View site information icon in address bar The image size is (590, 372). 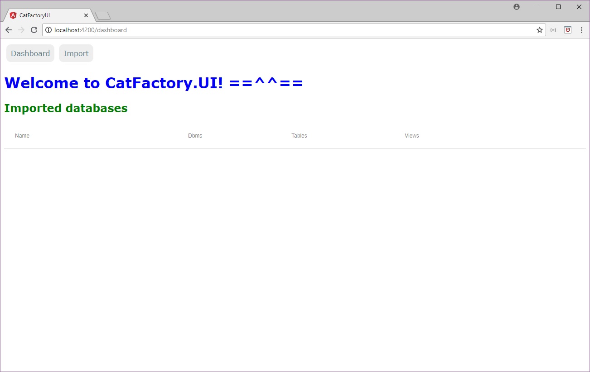48,30
